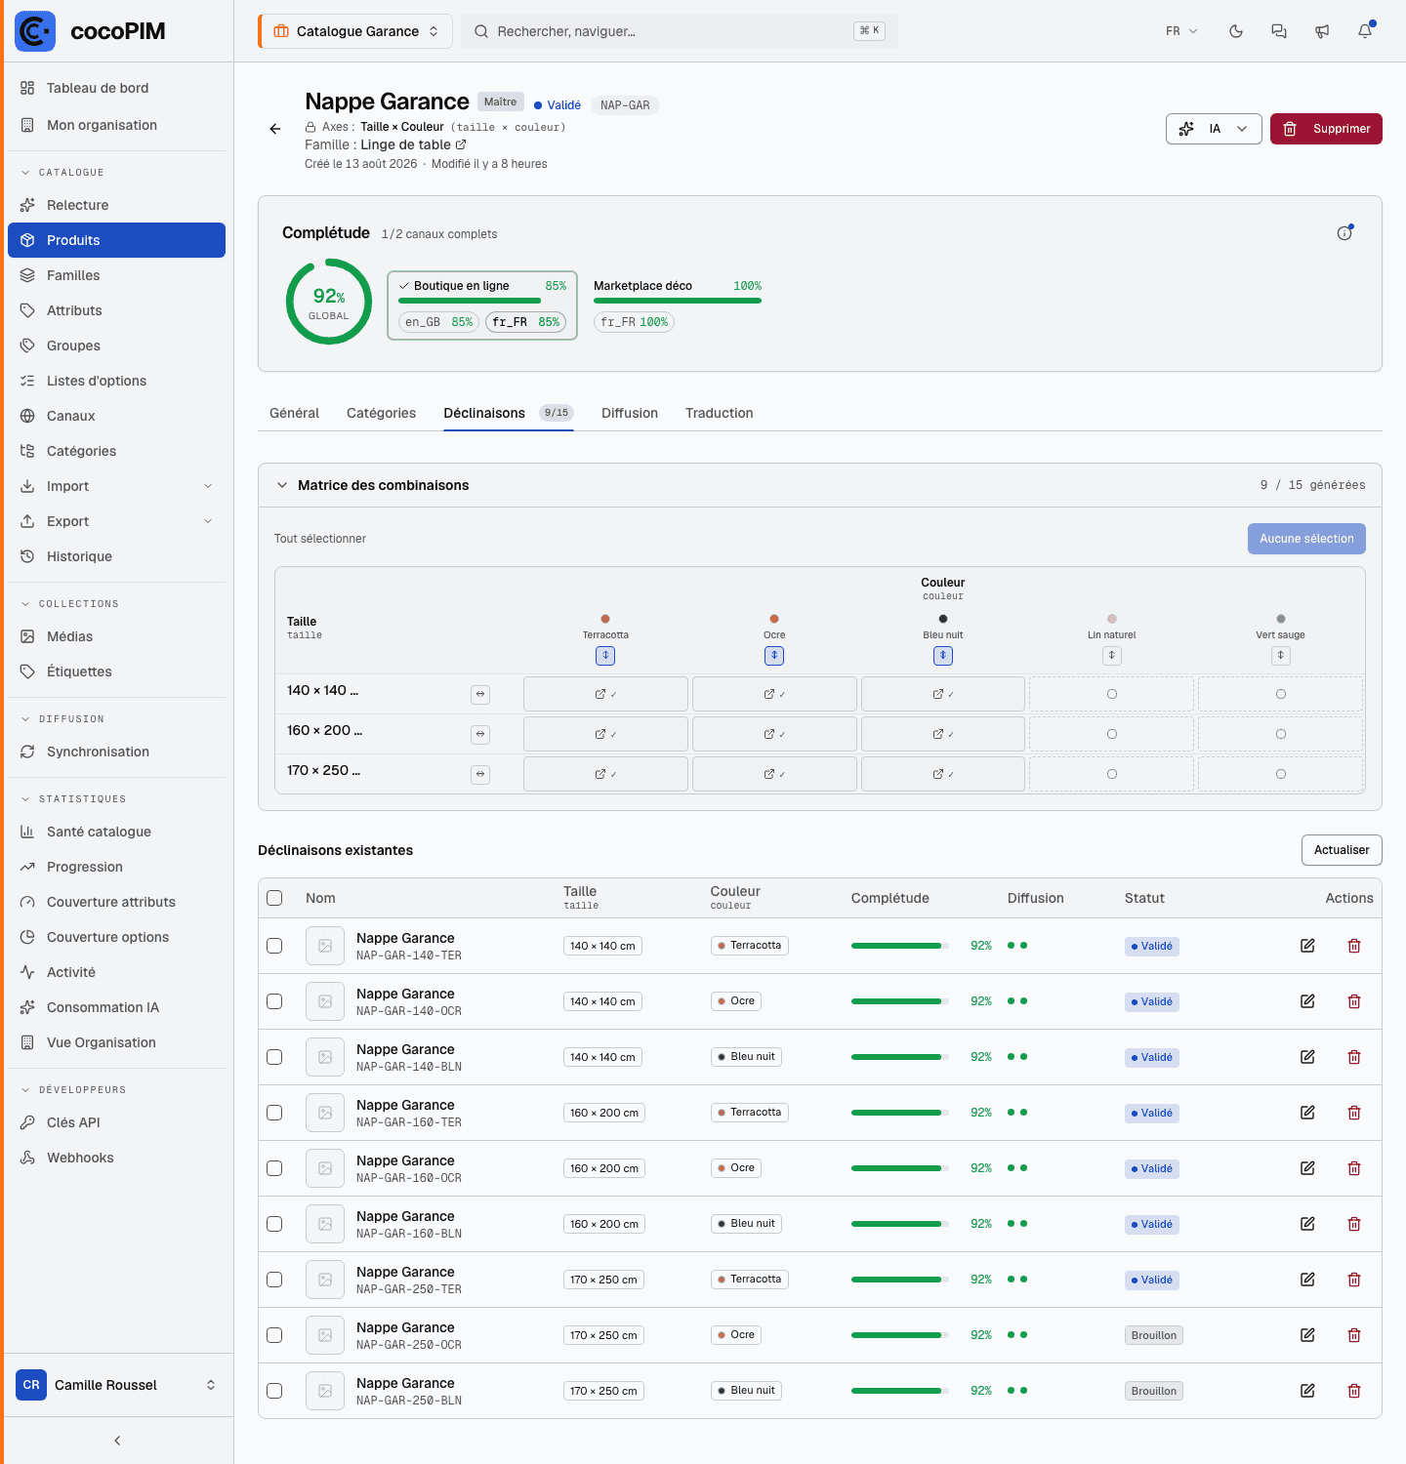Screen dimensions: 1406x1464
Task: Click the Supprimer button
Action: coord(1326,129)
